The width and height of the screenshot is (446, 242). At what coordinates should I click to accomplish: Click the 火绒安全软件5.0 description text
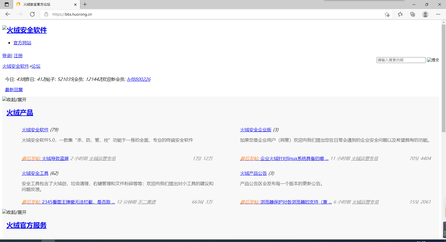[x=107, y=140]
